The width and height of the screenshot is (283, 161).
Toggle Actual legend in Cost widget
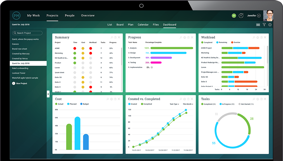[59, 104]
